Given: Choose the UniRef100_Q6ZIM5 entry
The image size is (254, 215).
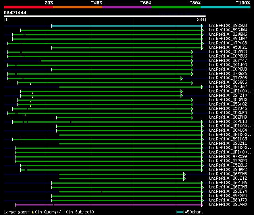Looking at the screenshot, I should tap(228, 187).
